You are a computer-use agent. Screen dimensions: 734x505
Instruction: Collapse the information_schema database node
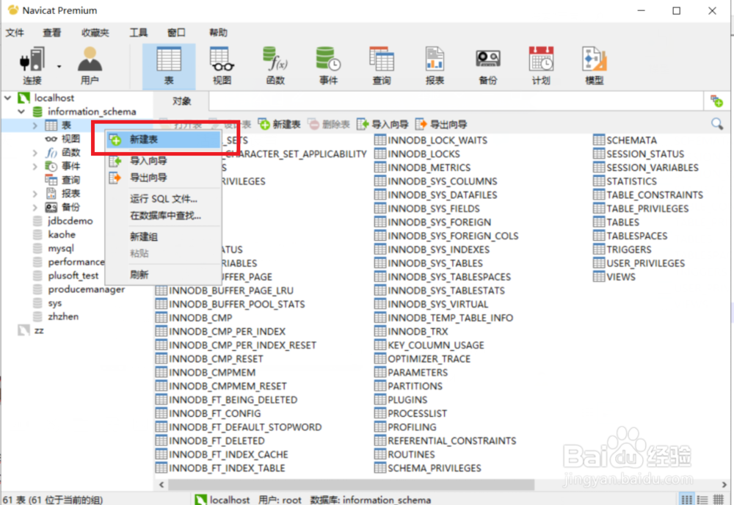click(21, 111)
